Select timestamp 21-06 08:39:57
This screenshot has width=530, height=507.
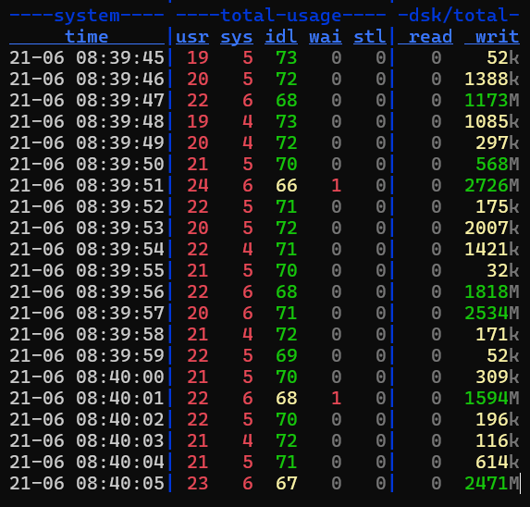[87, 313]
